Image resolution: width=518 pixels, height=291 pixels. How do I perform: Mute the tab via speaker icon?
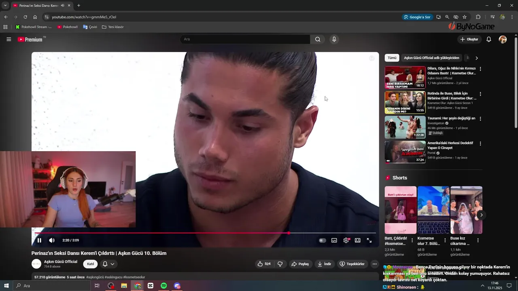[x=62, y=6]
